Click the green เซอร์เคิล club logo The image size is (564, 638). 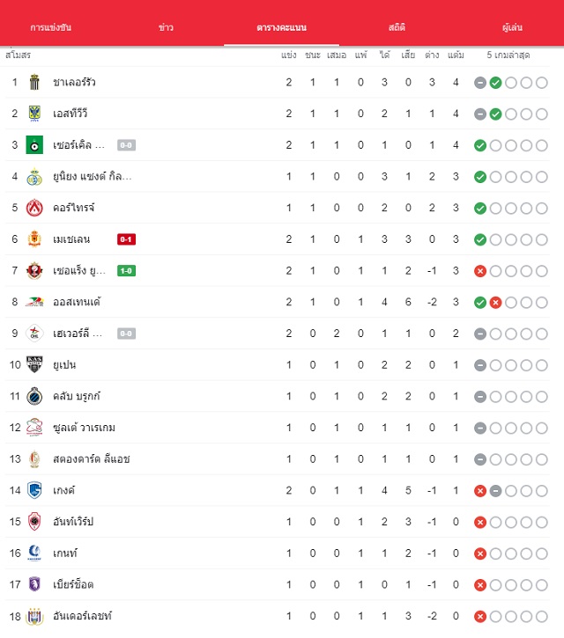coord(34,145)
